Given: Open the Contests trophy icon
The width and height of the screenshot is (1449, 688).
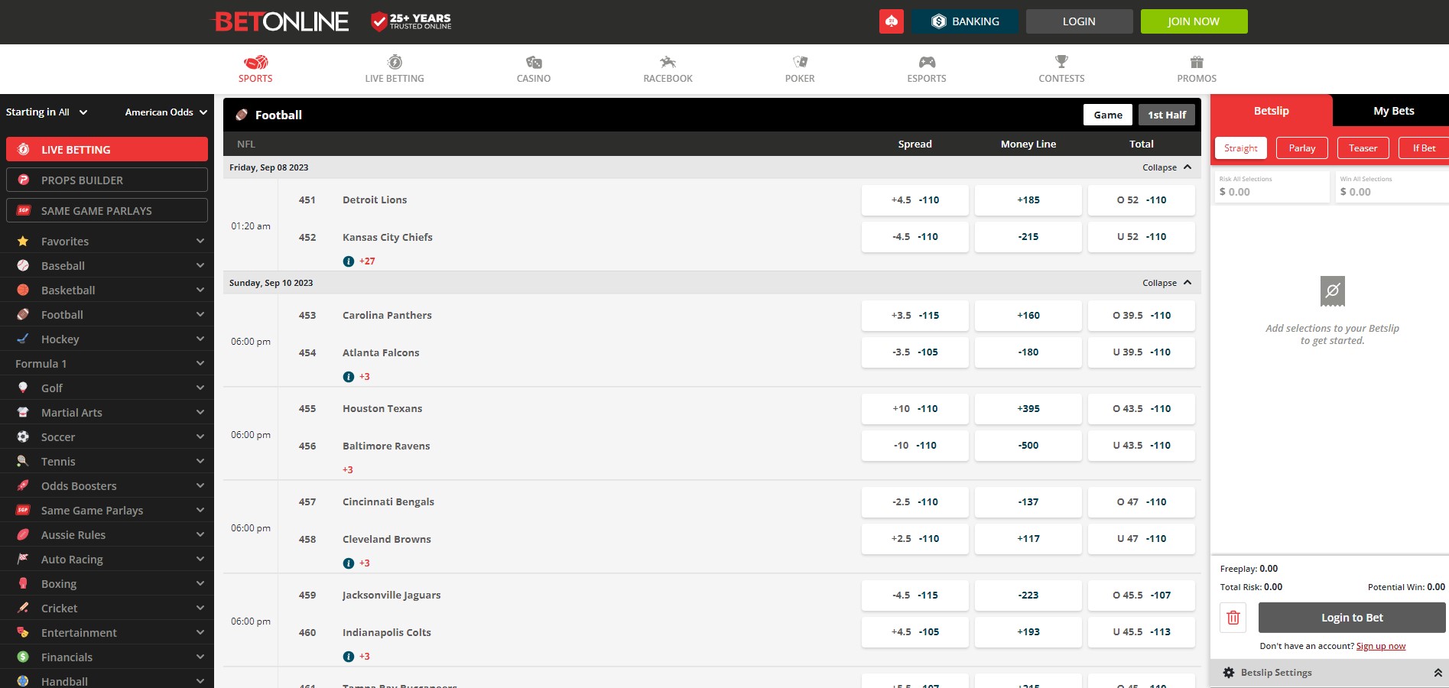Looking at the screenshot, I should click(1061, 62).
